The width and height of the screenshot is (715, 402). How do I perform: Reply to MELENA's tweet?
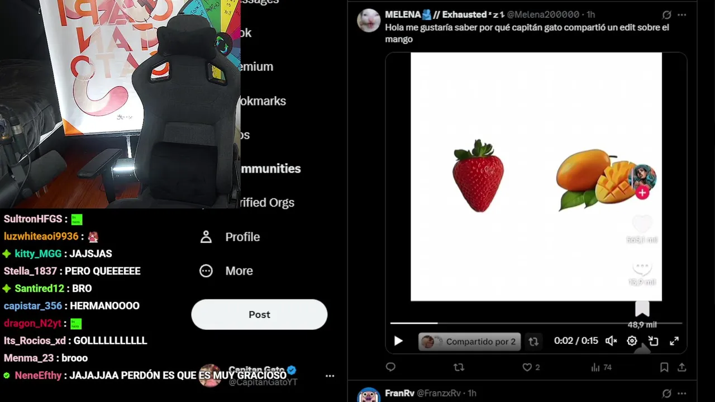390,367
